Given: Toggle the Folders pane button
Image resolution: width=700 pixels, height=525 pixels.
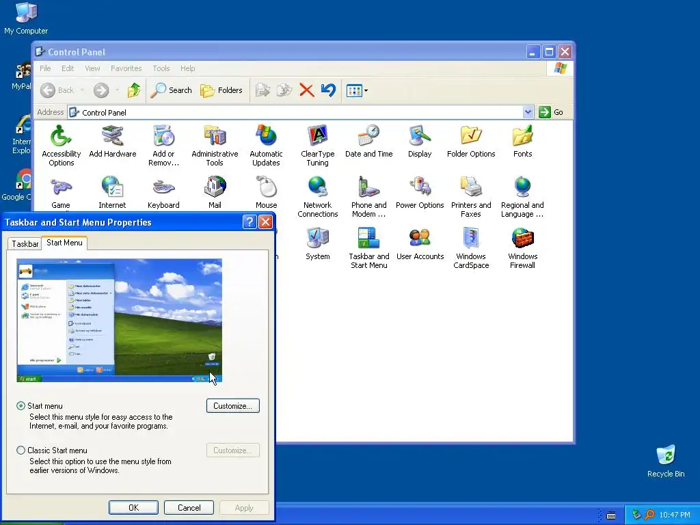Looking at the screenshot, I should (221, 90).
